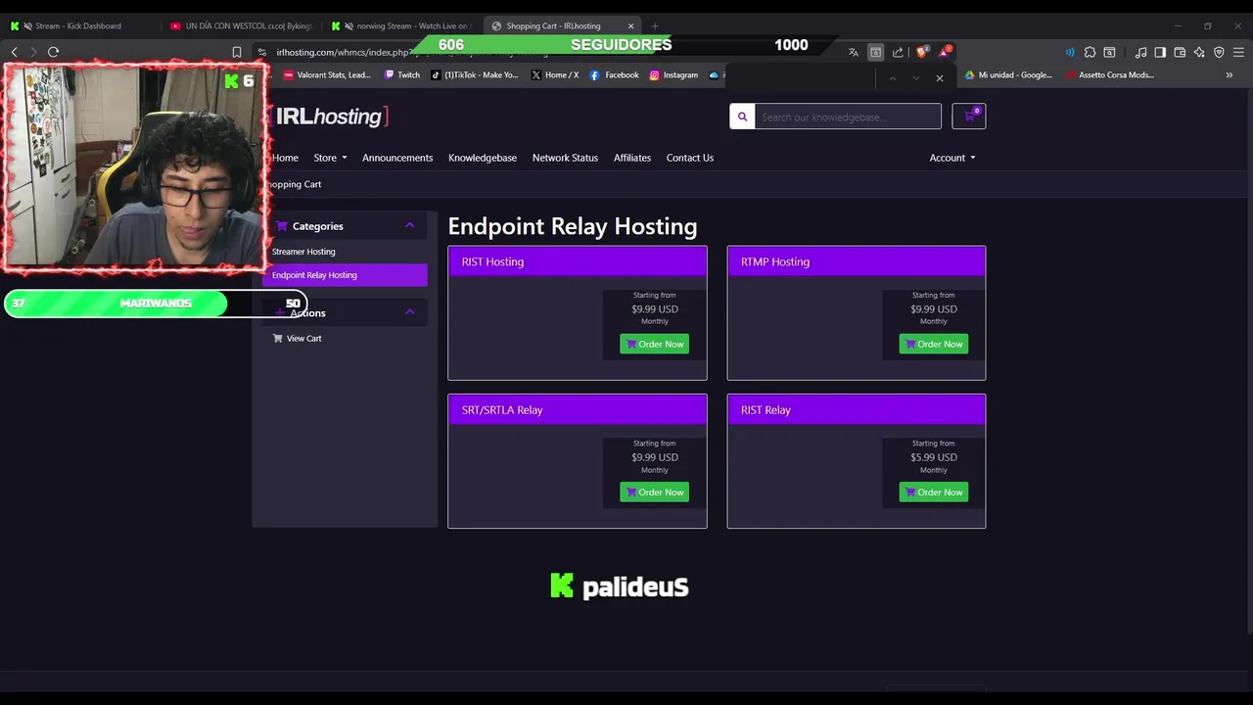Open the Instagram bookmark
This screenshot has height=705, width=1253.
673,74
